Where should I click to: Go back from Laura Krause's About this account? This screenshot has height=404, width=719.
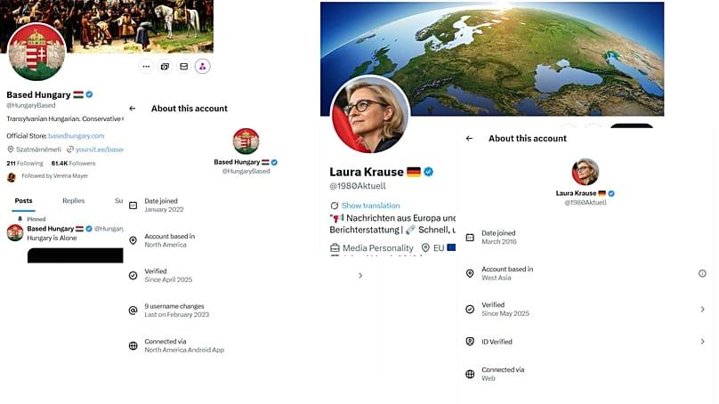coord(470,139)
